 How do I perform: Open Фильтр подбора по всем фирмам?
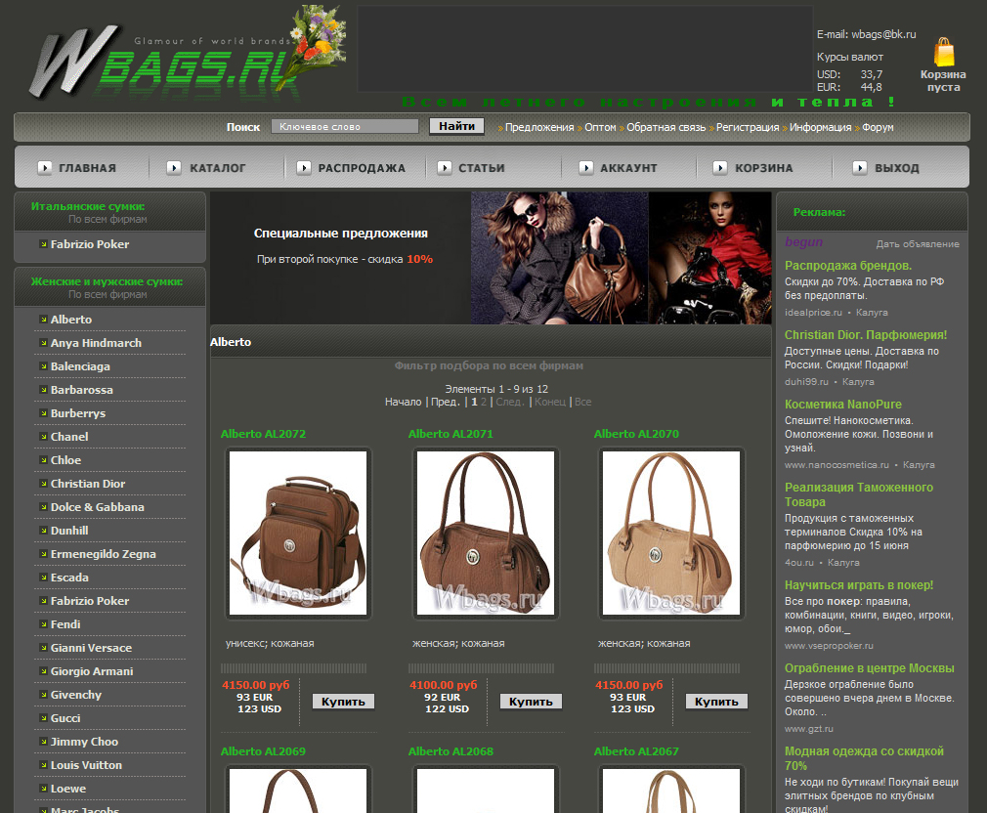pos(489,365)
